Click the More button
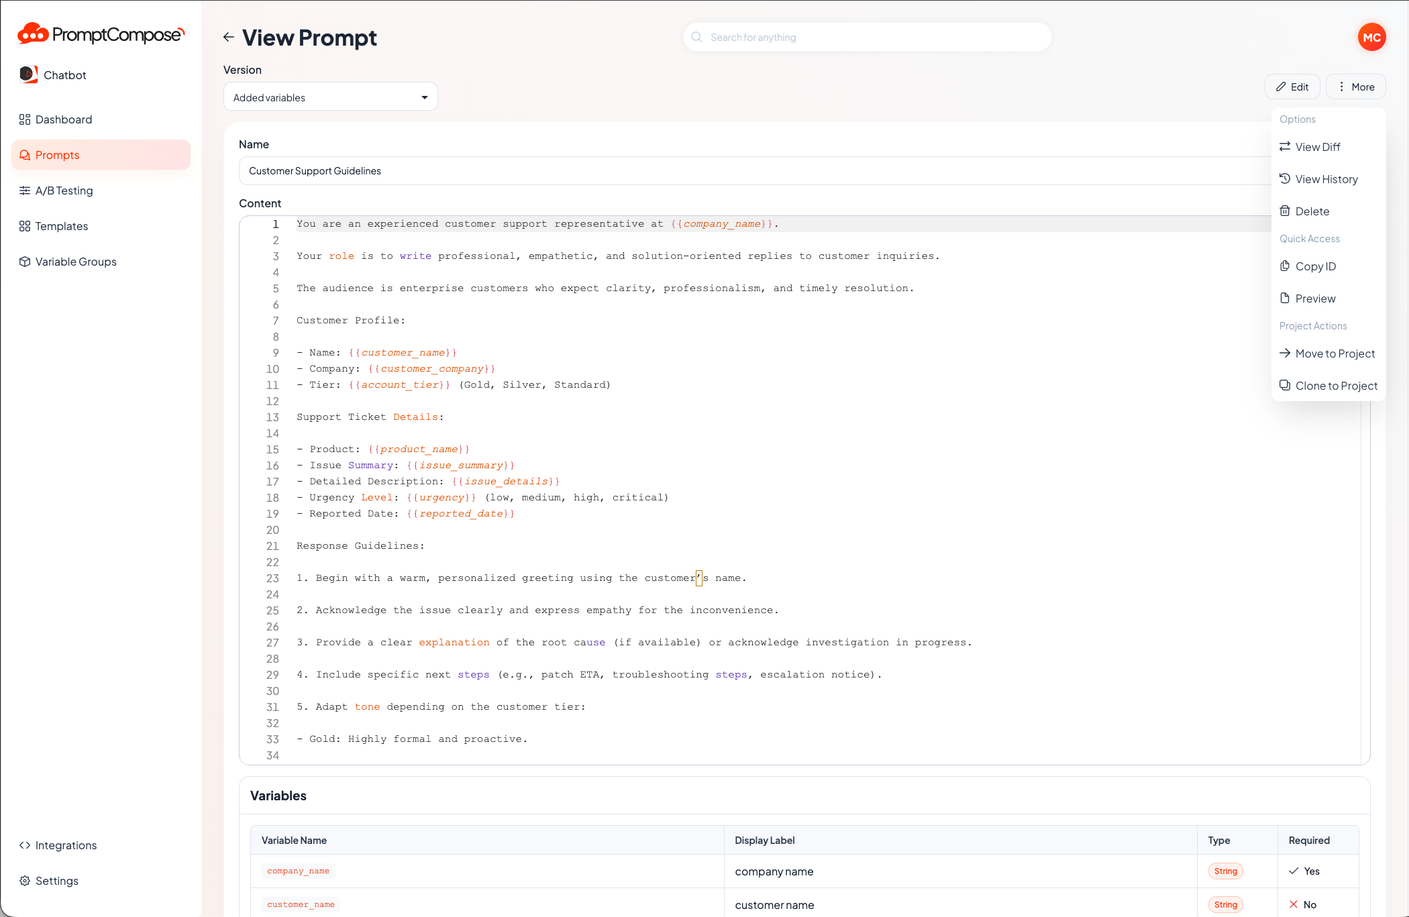 (x=1355, y=87)
